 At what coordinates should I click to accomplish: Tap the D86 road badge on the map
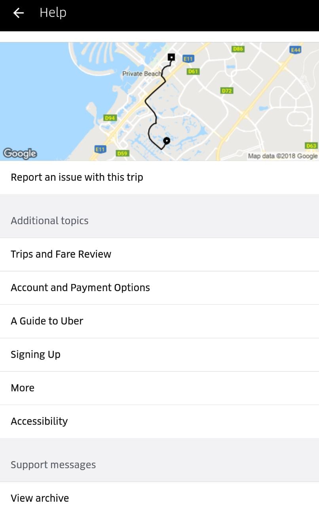tap(238, 49)
